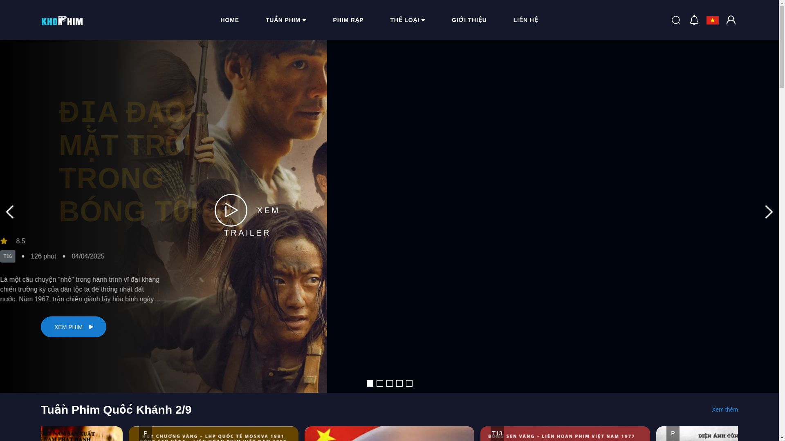Select first carousel slide indicator
The image size is (785, 441).
pyautogui.click(x=370, y=383)
